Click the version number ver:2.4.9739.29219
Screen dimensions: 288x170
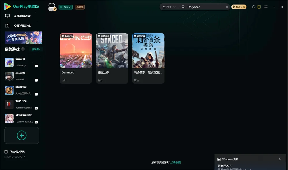pyautogui.click(x=14, y=157)
